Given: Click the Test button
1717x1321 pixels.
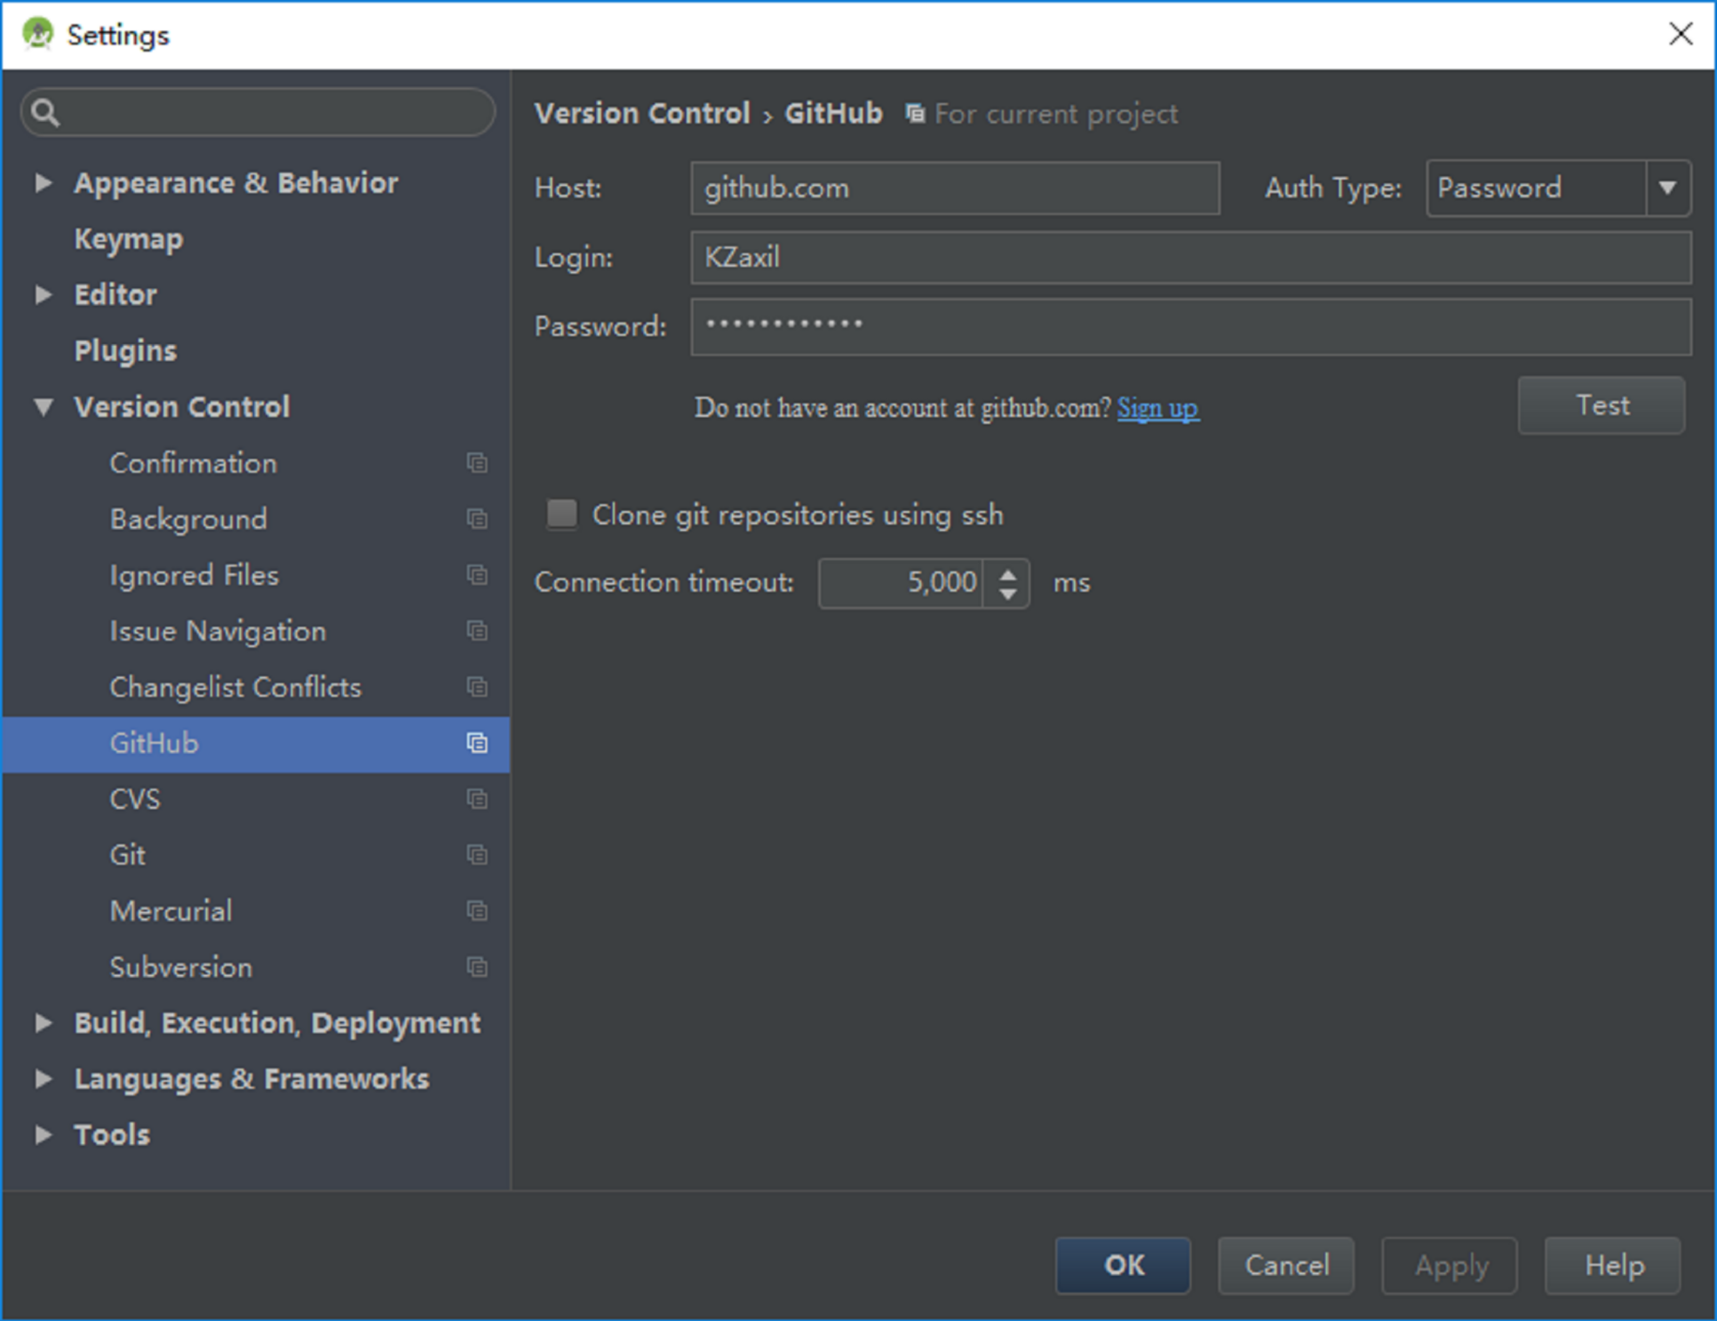Looking at the screenshot, I should [x=1601, y=405].
